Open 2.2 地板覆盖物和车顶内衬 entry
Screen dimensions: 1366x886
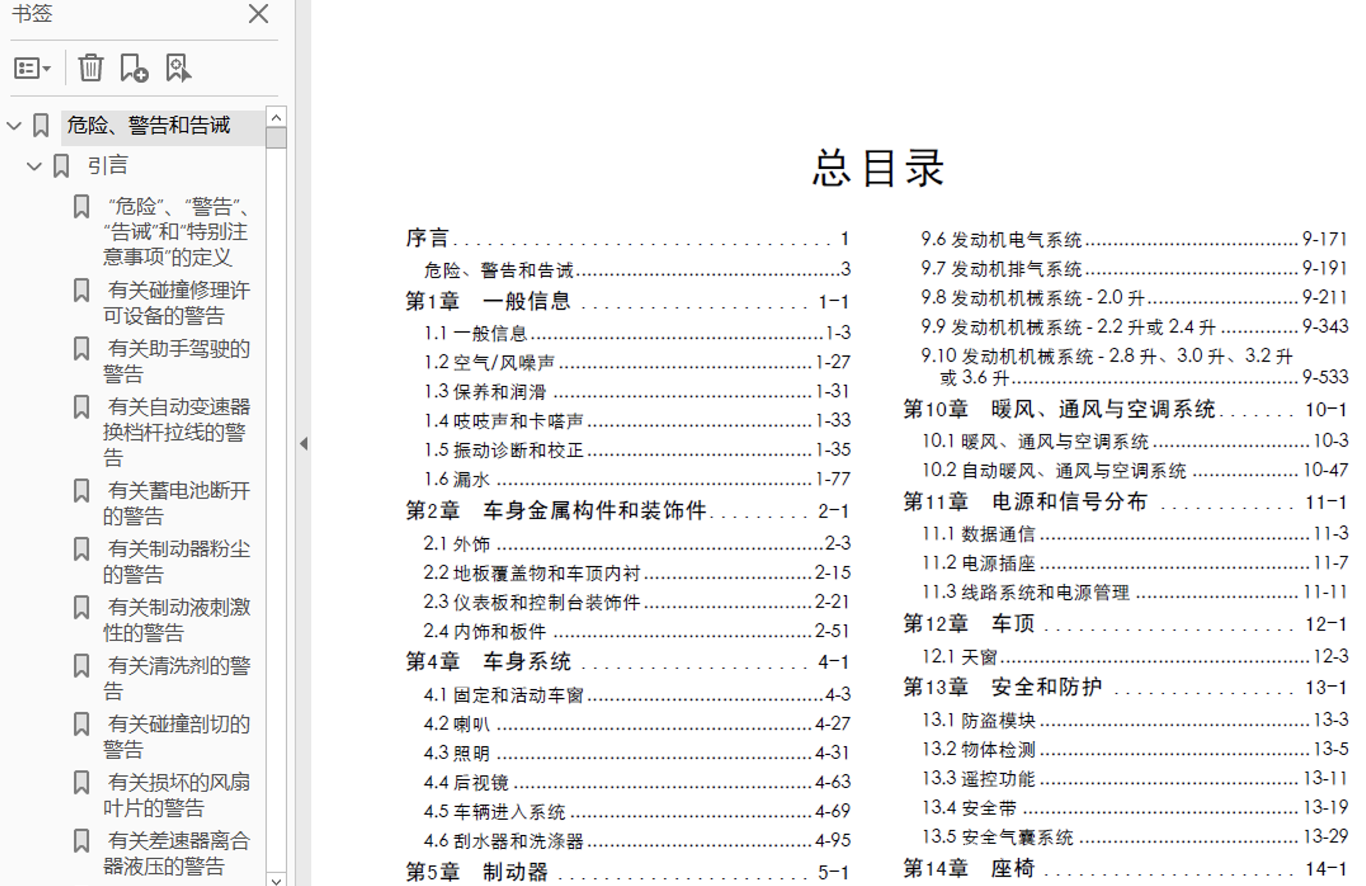pos(637,573)
